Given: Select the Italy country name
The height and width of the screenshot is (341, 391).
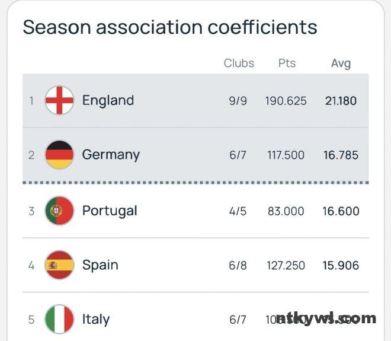Looking at the screenshot, I should (x=96, y=319).
